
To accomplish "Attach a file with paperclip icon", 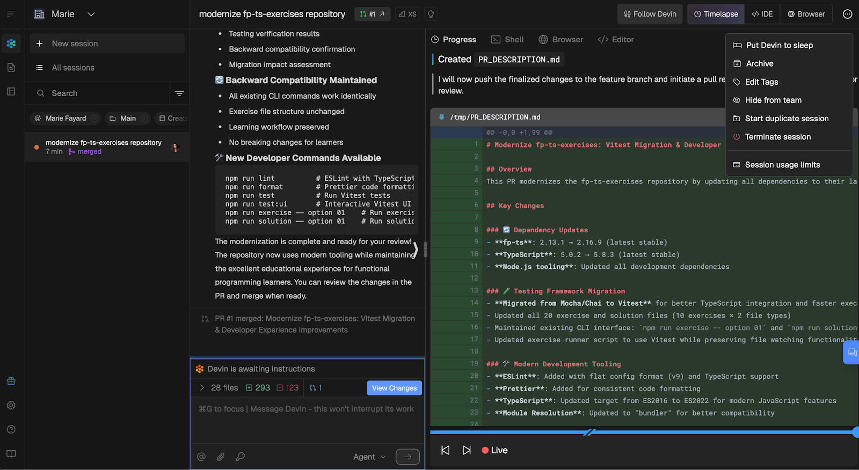I will [x=221, y=457].
